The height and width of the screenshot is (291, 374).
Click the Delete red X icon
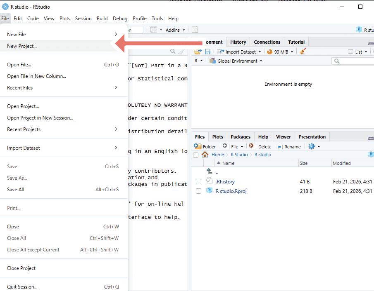(x=251, y=145)
